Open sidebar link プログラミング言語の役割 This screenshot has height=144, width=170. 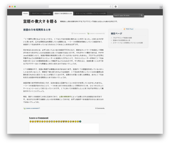click(x=122, y=38)
